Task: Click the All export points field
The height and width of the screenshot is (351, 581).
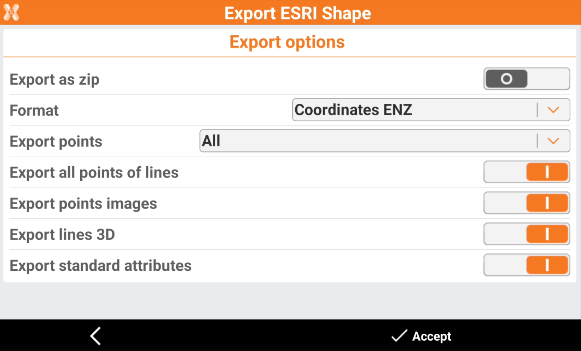Action: click(368, 141)
